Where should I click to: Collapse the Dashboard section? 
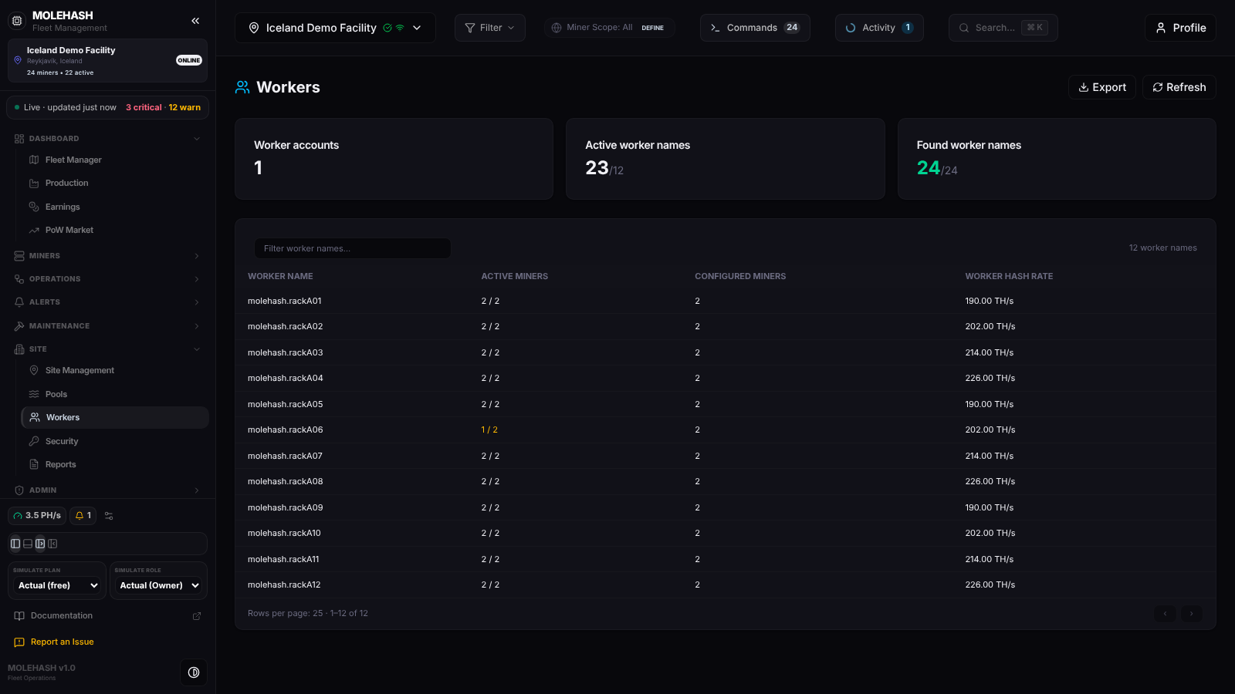tap(107, 139)
